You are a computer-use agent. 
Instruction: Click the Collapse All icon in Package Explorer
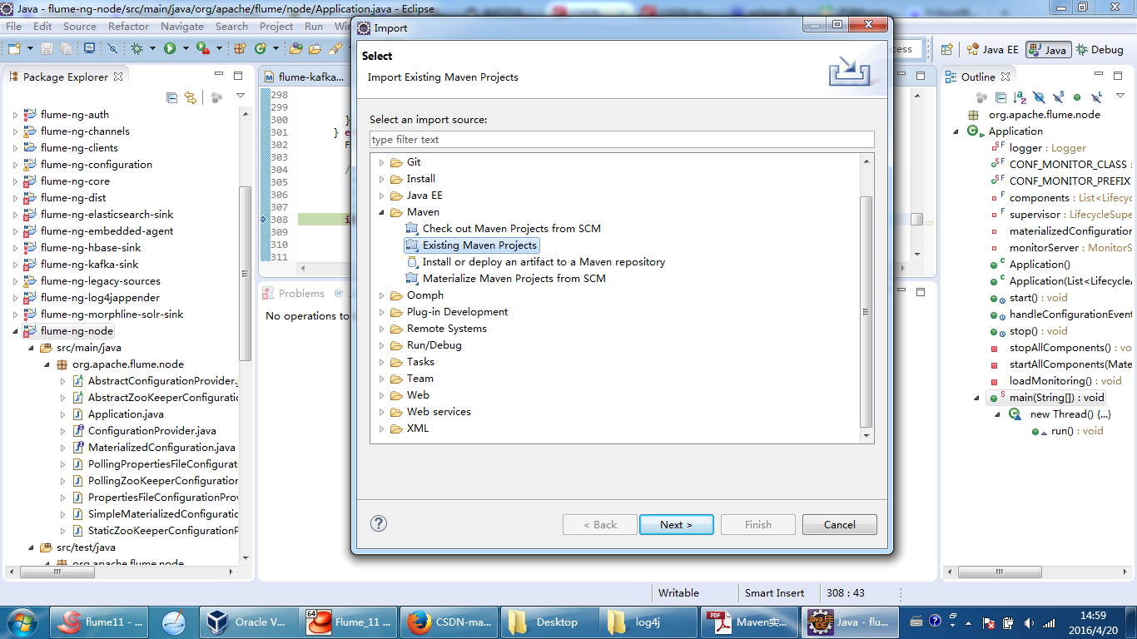(171, 97)
